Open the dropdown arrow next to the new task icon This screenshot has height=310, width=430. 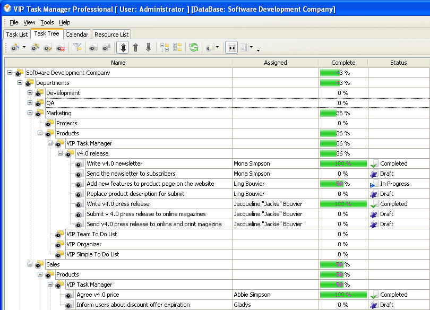click(24, 47)
